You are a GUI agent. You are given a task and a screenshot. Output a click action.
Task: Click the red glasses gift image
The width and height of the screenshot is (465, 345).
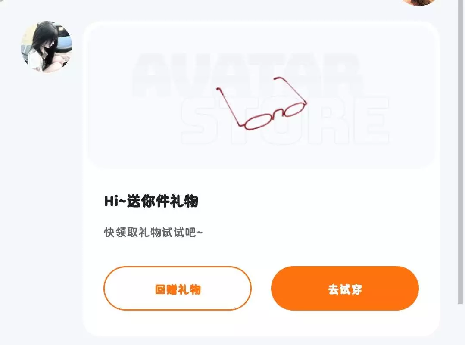point(262,103)
